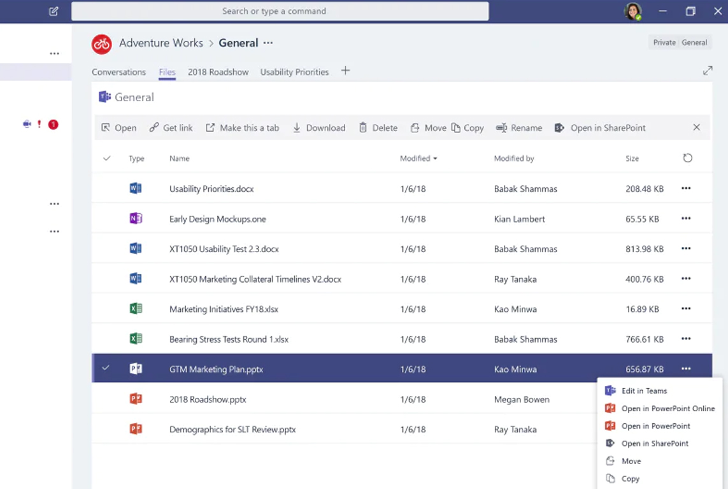Open Usability Priorities.docx file name
Screen dimensions: 728x489
pyautogui.click(x=211, y=189)
